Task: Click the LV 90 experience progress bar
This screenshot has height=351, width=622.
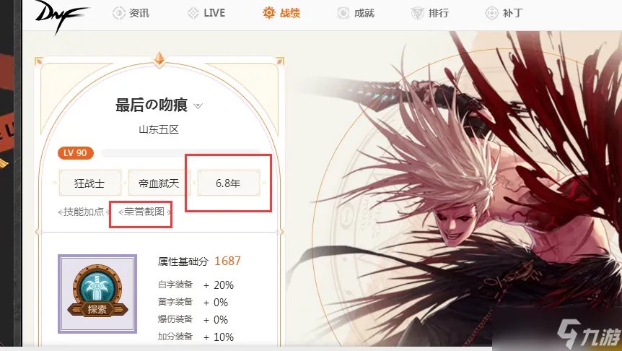Action: tap(180, 153)
